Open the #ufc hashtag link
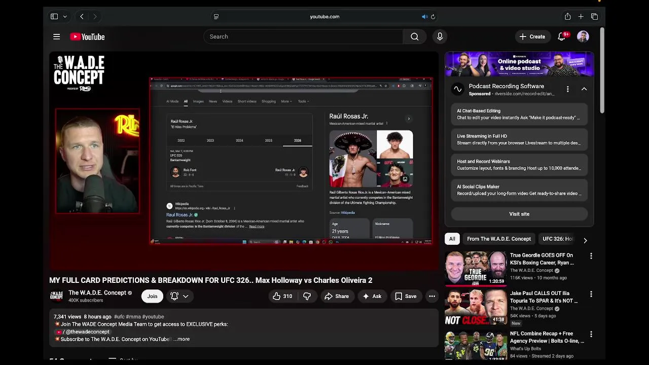Screen dimensions: 649x365 click(x=120, y=316)
